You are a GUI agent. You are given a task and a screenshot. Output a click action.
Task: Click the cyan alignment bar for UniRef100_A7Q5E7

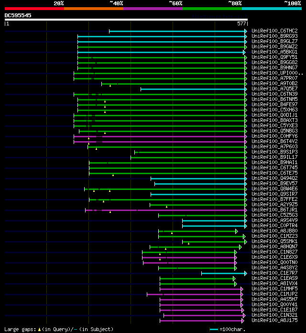(x=193, y=89)
